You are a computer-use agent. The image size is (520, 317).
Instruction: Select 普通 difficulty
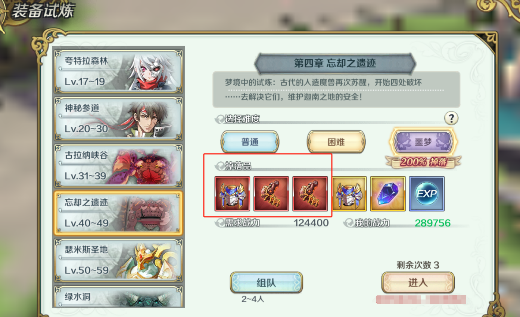[x=250, y=142]
